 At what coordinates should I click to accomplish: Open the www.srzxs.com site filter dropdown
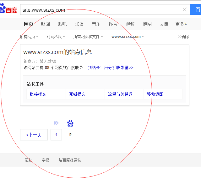tap(128, 37)
